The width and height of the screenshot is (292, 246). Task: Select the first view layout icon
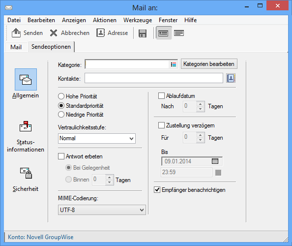click(163, 33)
